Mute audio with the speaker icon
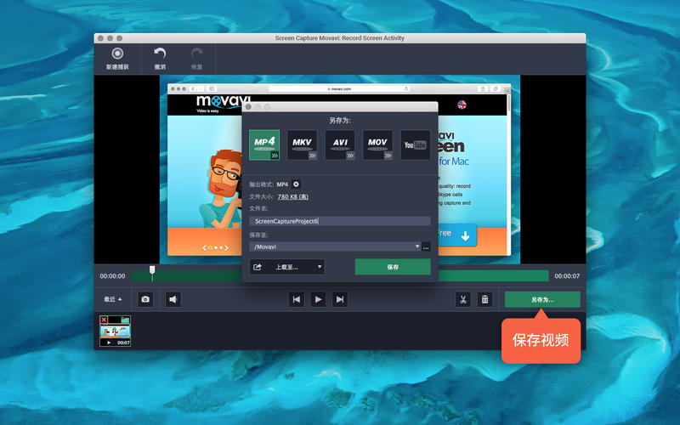This screenshot has width=680, height=425. coord(173,299)
